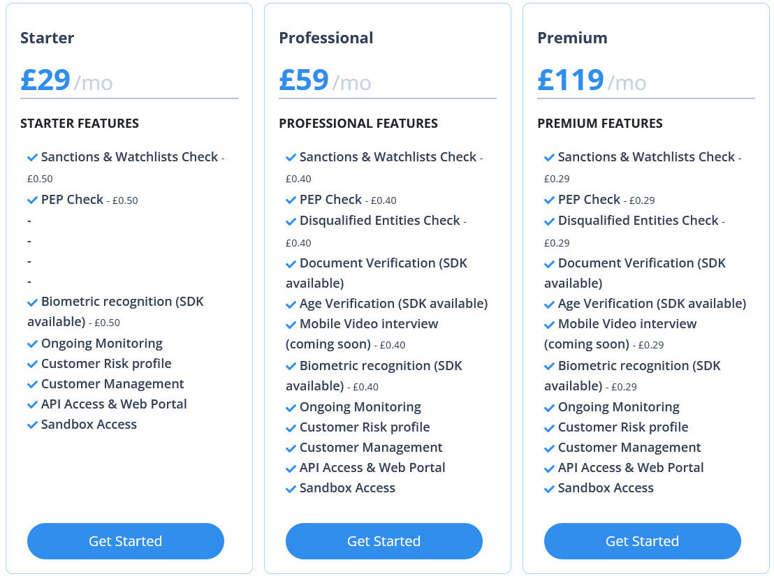Select the Premium plan heading

(x=572, y=38)
